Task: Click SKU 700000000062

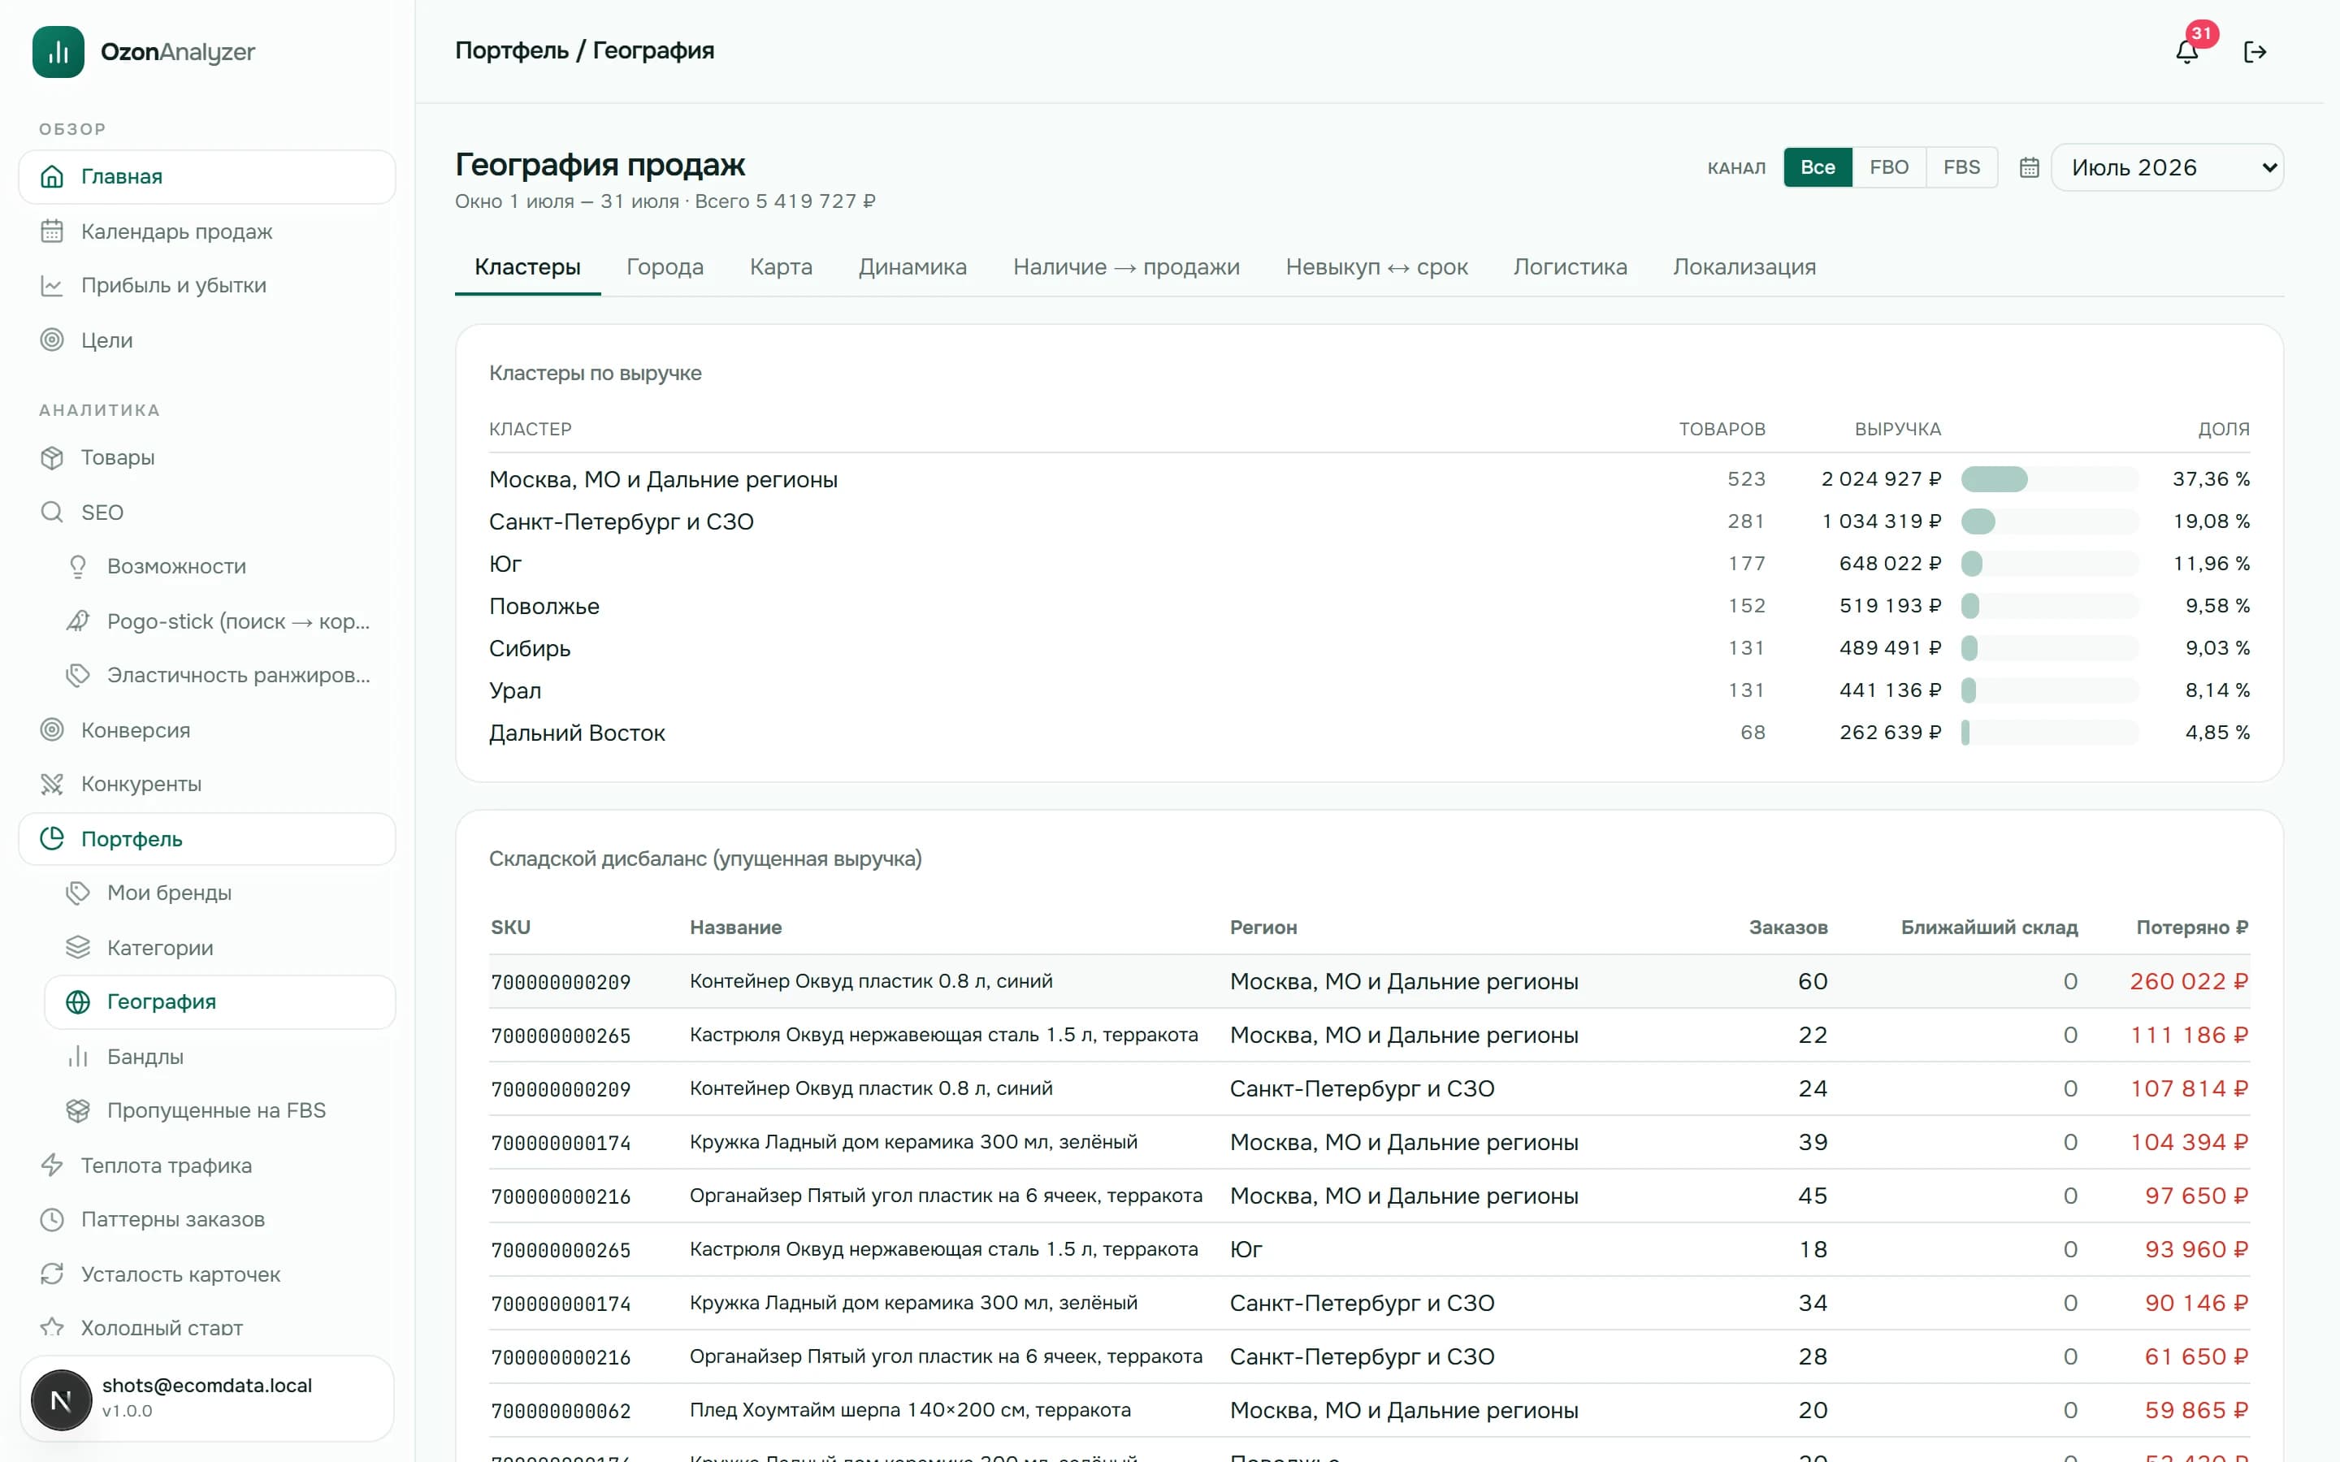Action: click(561, 1411)
